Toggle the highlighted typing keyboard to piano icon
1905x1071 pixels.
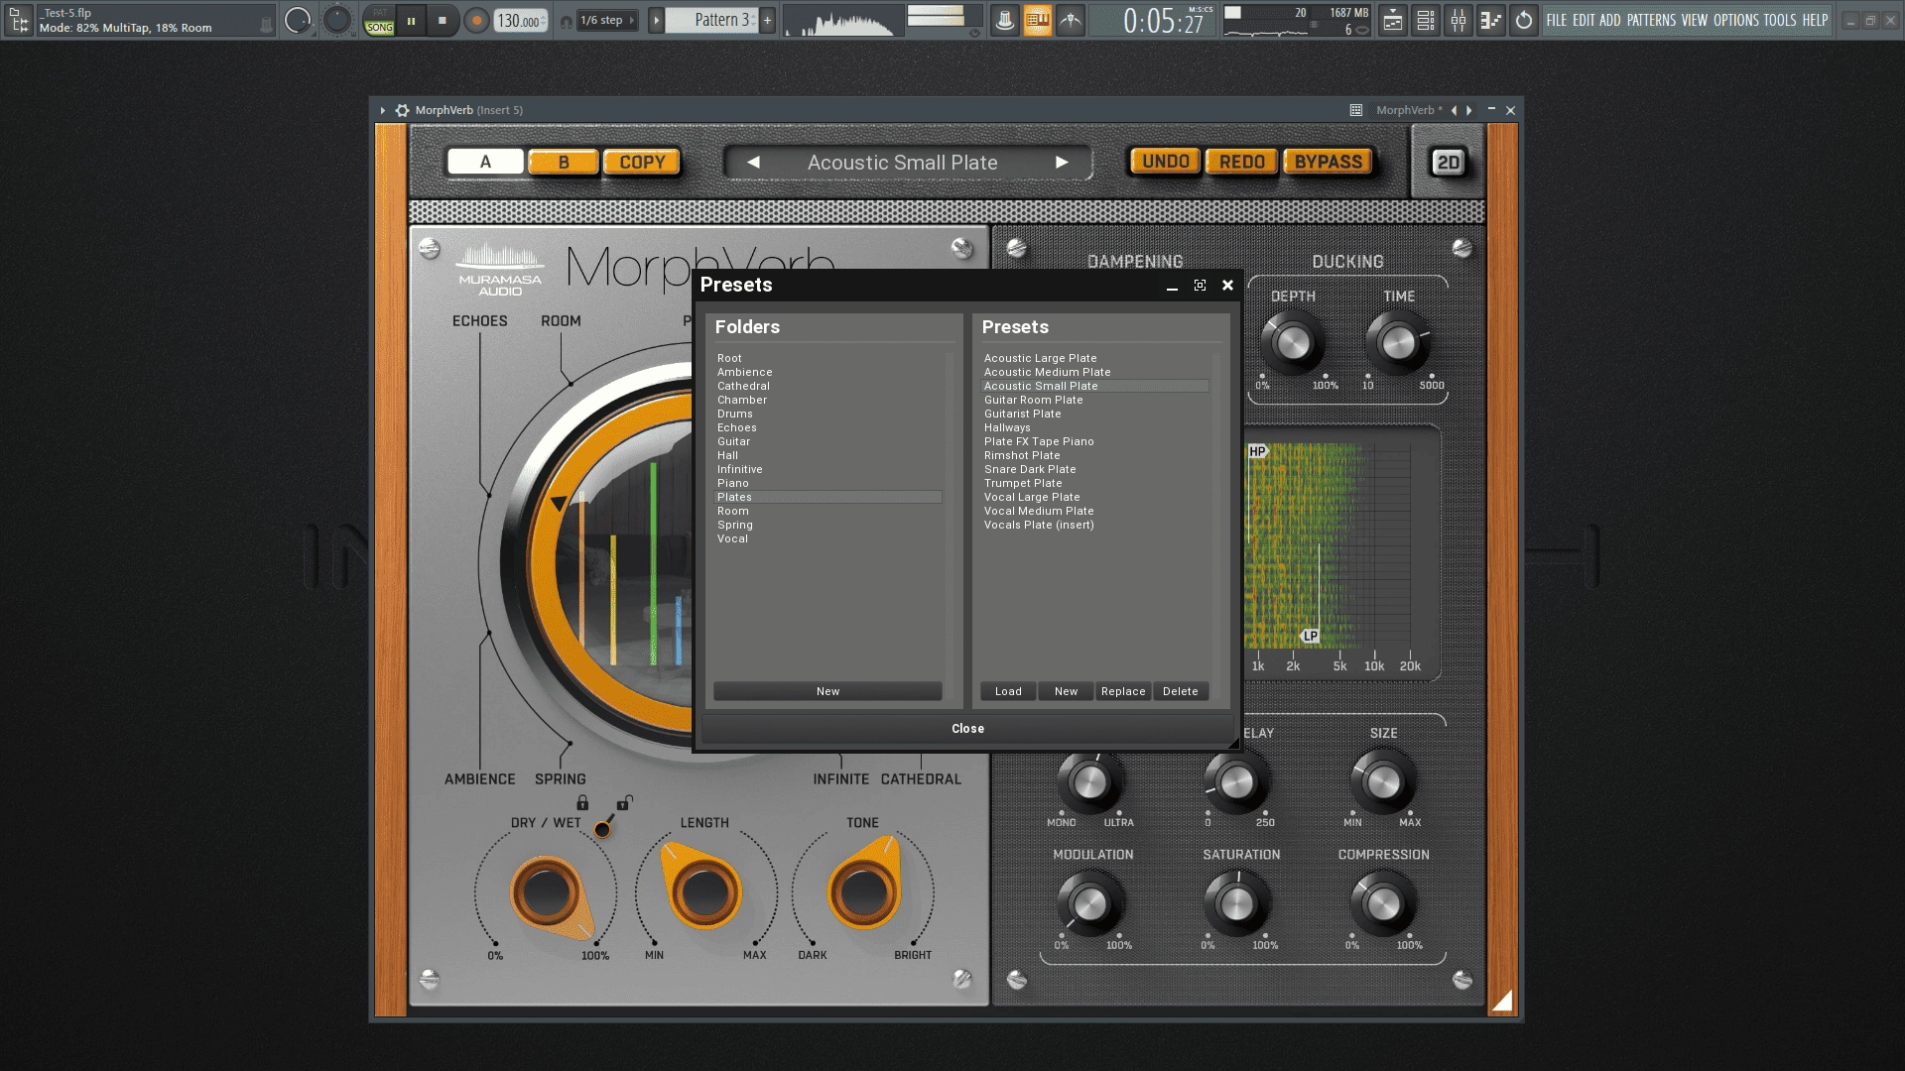[x=1037, y=20]
